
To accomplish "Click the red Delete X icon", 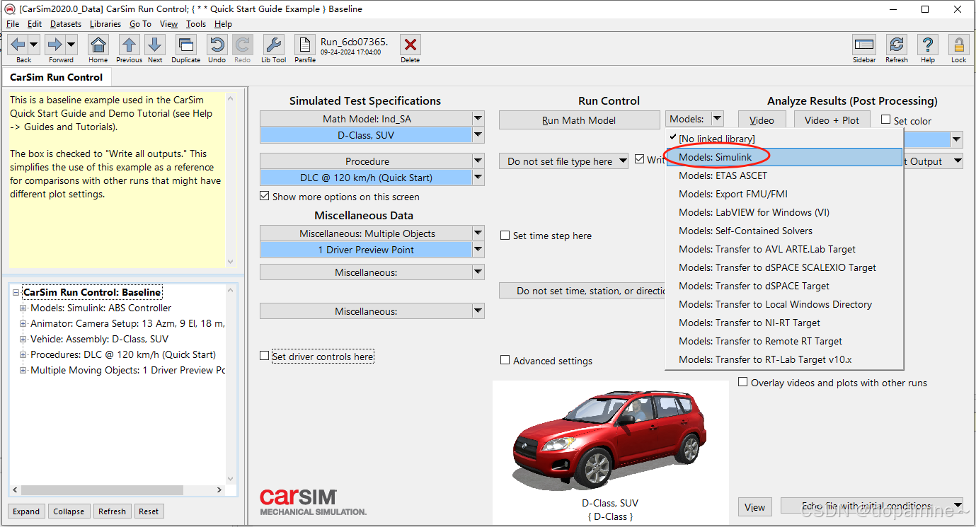I will (x=411, y=45).
